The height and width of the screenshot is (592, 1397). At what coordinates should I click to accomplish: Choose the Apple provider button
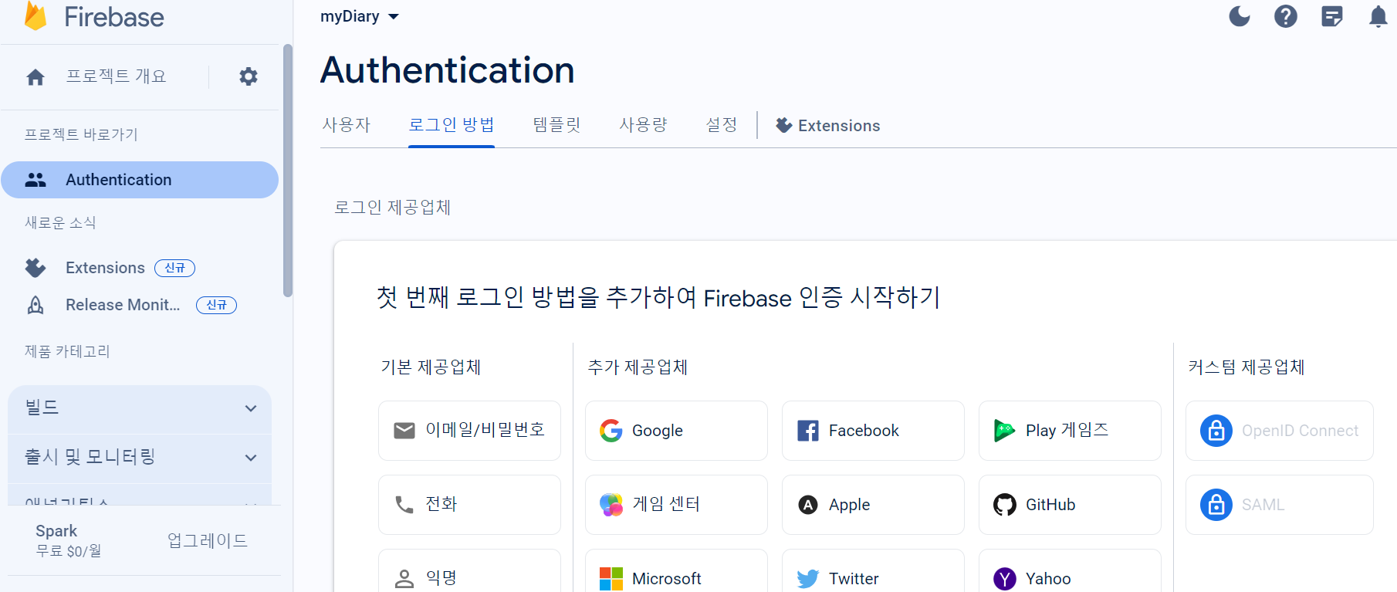click(x=873, y=505)
